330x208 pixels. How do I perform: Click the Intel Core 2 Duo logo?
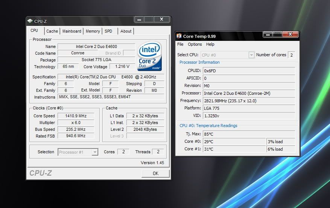click(150, 56)
